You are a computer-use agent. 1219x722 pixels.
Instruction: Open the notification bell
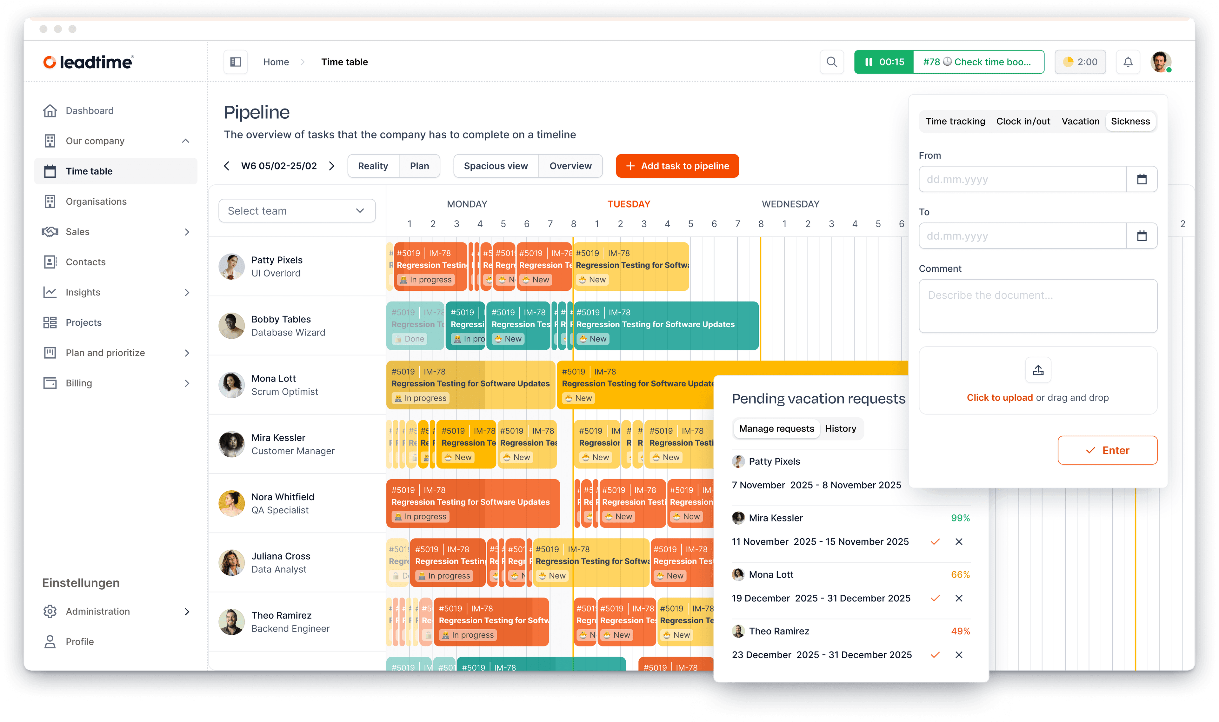[x=1128, y=62]
